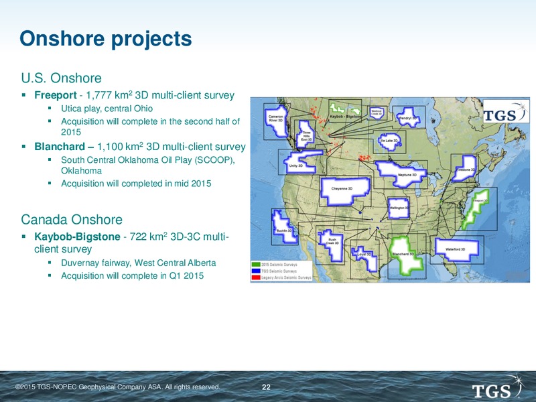536x402 pixels.
Task: Select the Rush Creek 3D survey outline
Action: (331, 244)
